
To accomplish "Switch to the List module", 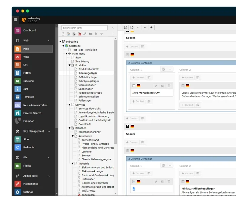I will click(x=25, y=65).
